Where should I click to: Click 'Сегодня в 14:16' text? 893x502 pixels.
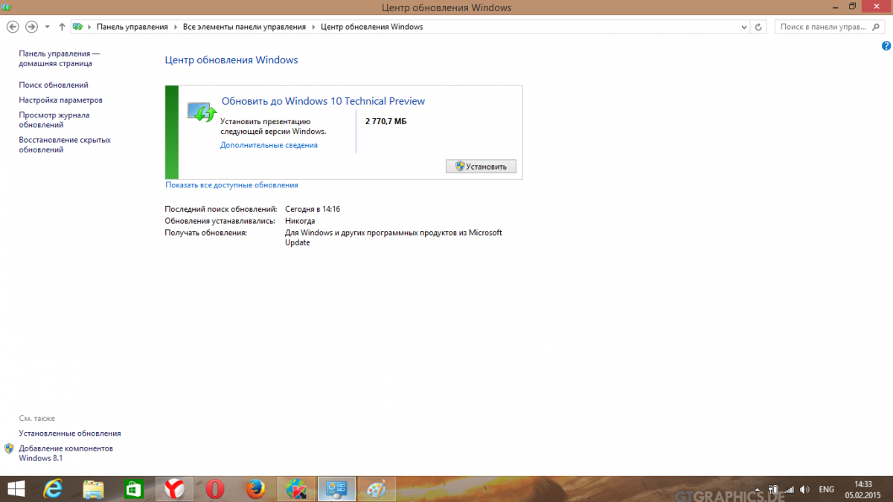click(x=313, y=209)
